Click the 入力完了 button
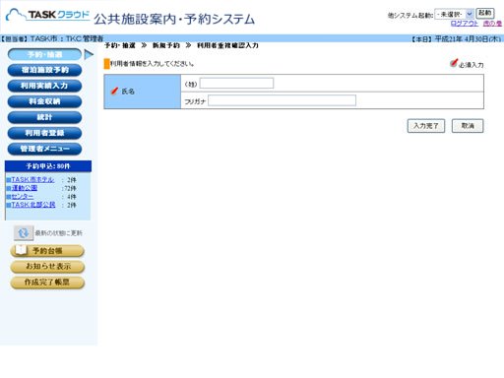 [426, 126]
